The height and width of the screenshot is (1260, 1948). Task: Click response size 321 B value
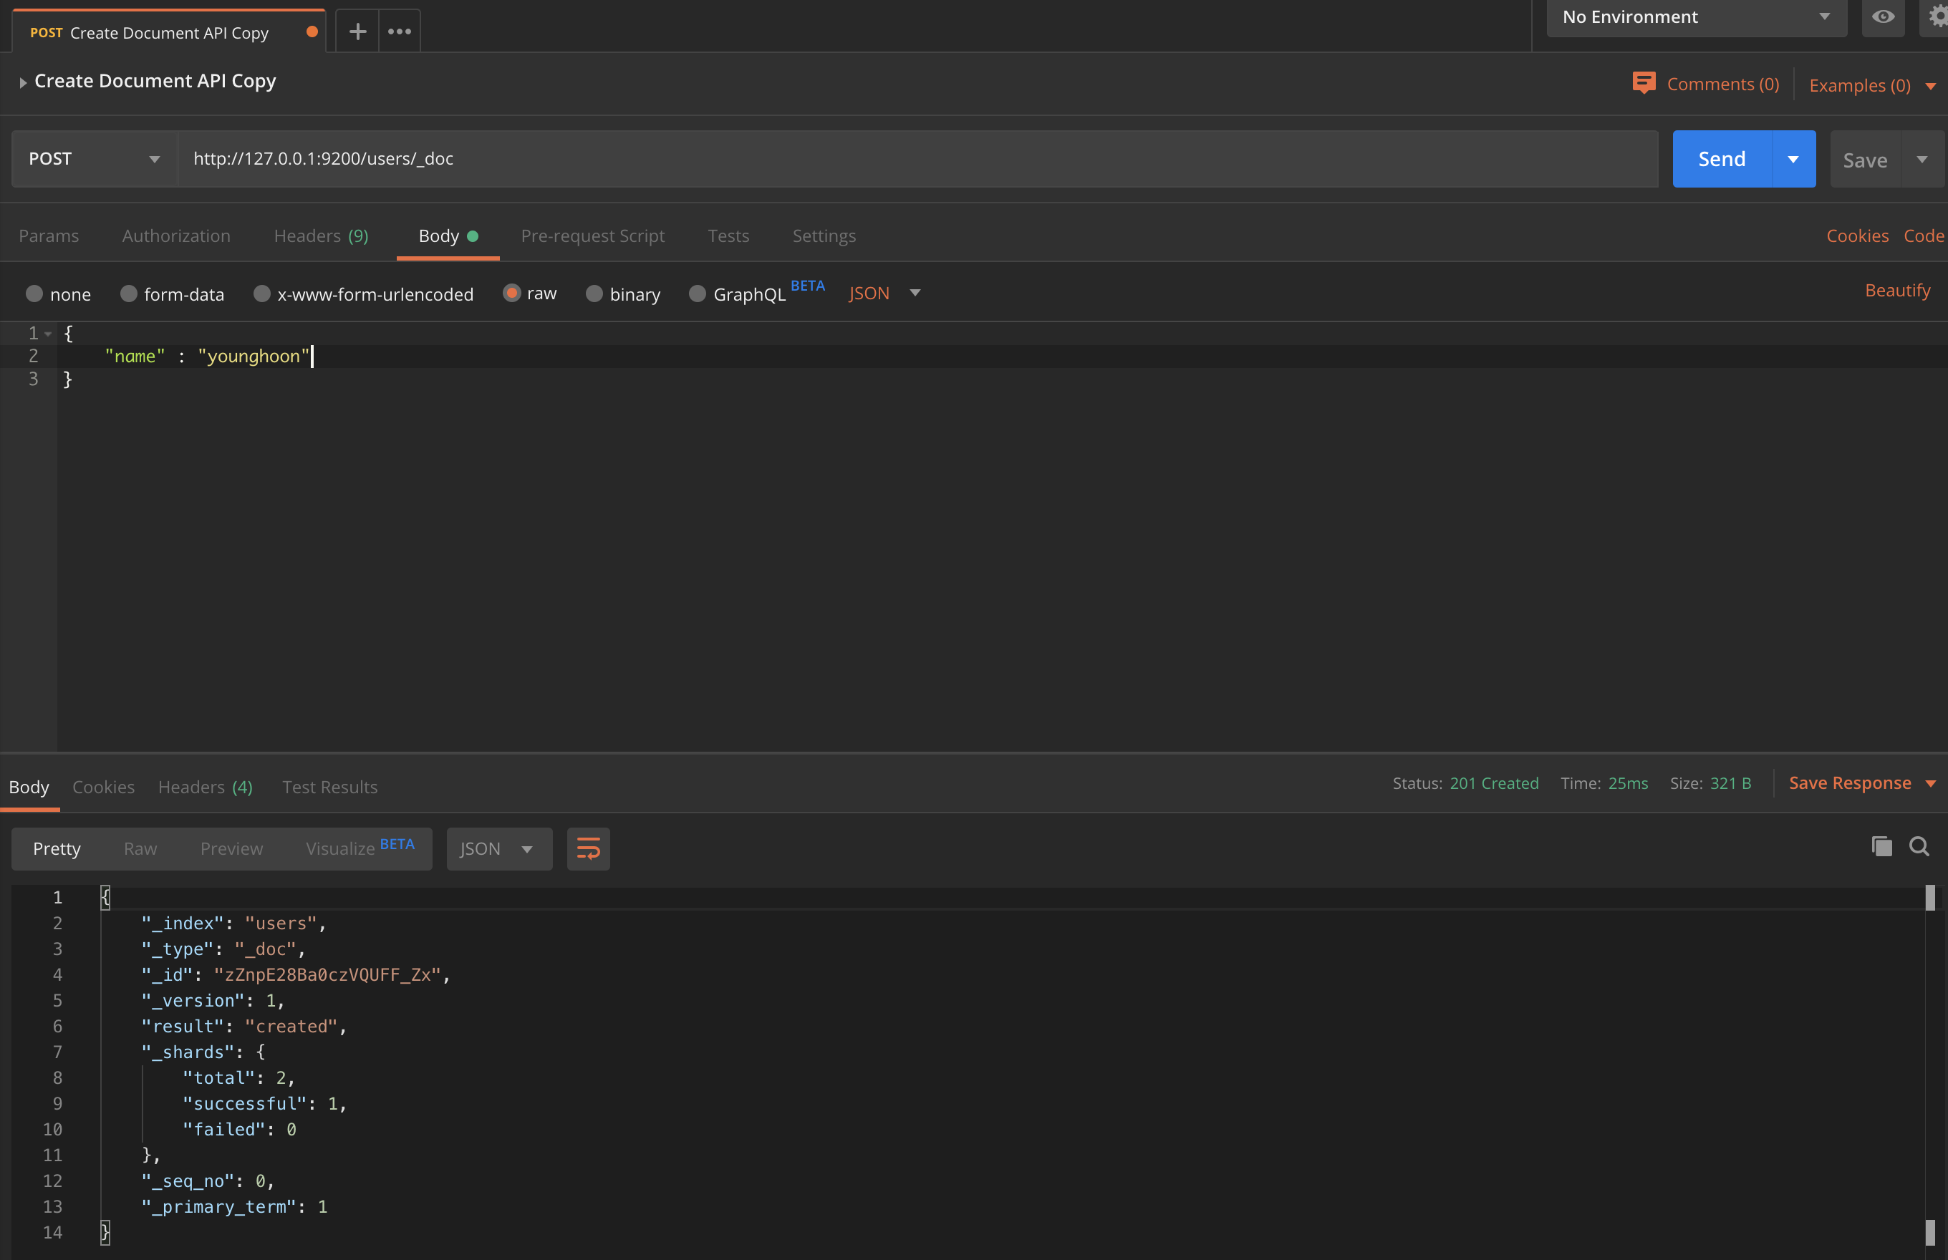click(x=1730, y=783)
